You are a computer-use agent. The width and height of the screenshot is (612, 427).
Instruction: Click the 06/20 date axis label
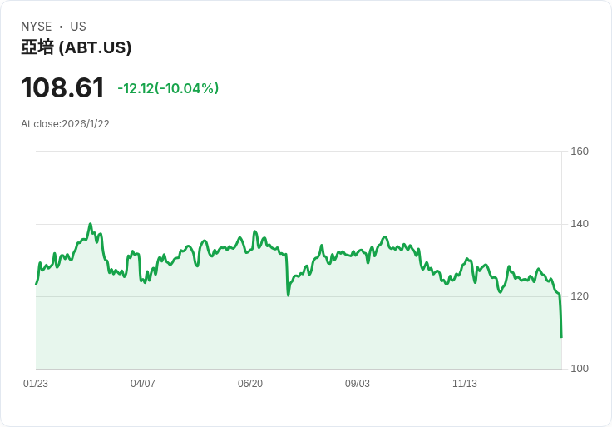click(x=250, y=384)
